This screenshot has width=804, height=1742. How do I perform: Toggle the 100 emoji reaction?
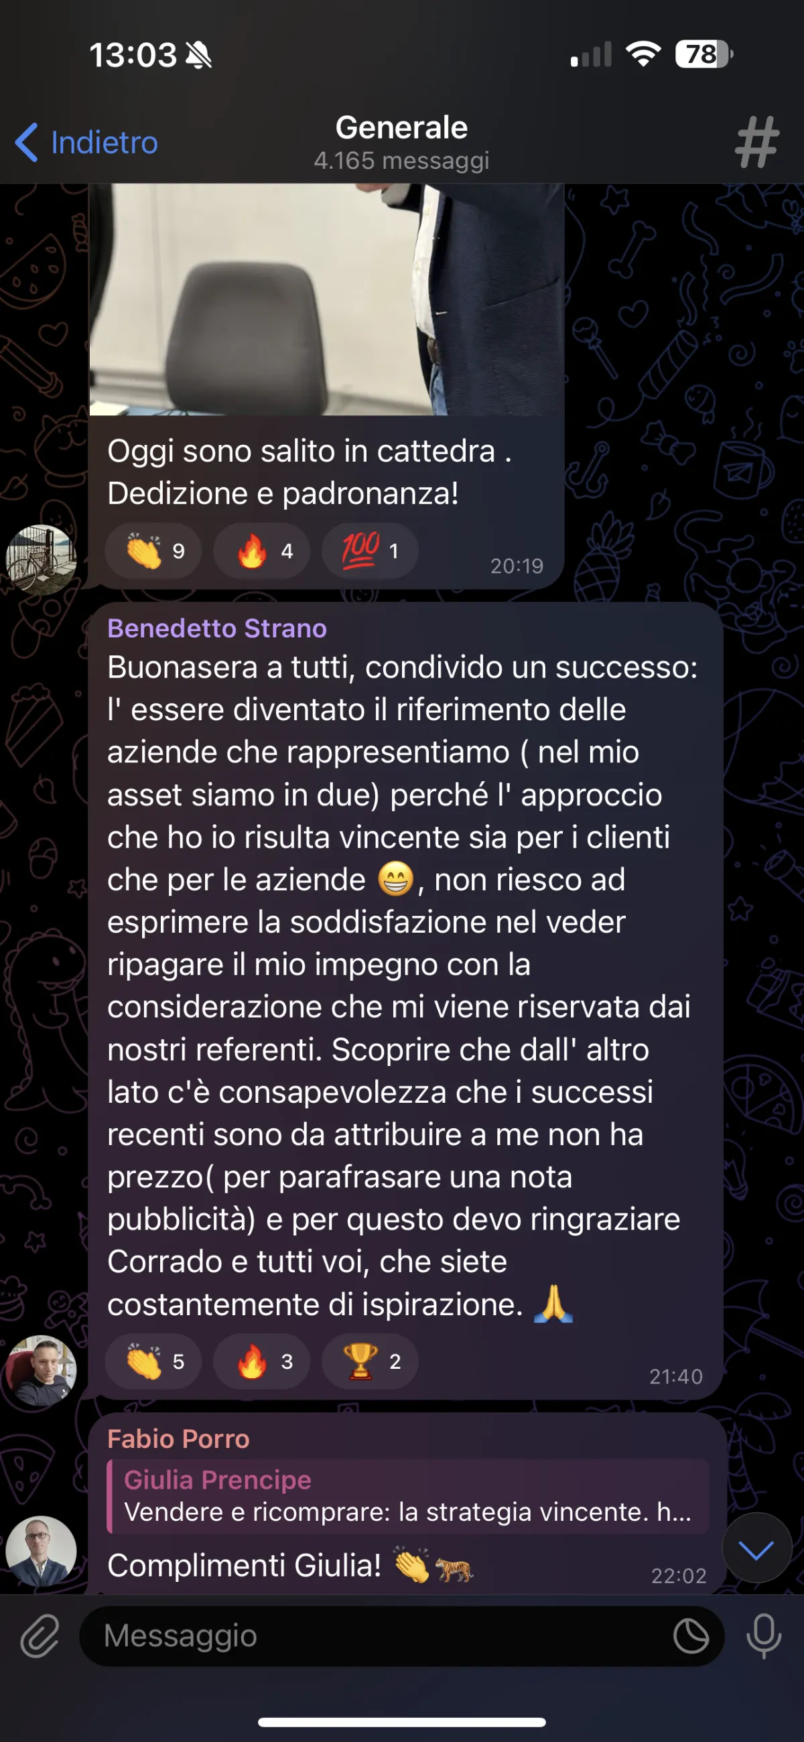tap(370, 551)
